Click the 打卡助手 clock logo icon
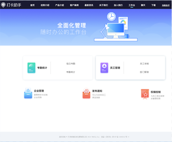Screen dimensions: 172x142 point(3,5)
